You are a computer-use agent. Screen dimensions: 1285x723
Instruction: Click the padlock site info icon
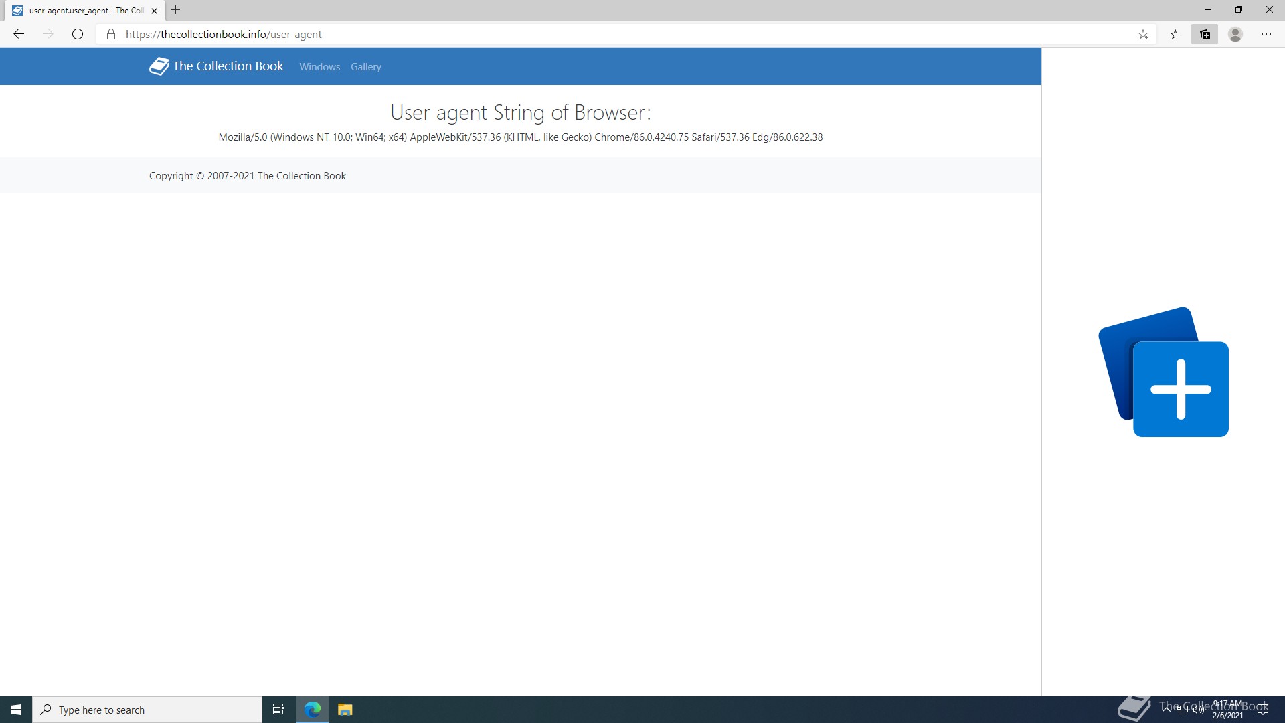click(x=111, y=34)
